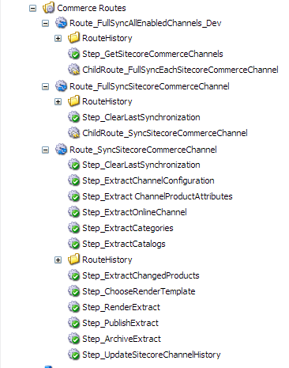Click the Route_SyncSitecoreCommerceChannel route icon
Viewport: 289px width, 368px height.
point(61,150)
